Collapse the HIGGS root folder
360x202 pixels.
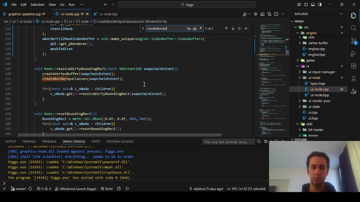tap(292, 21)
